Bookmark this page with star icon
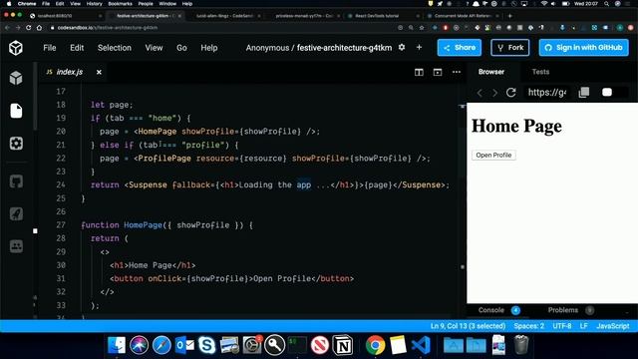This screenshot has width=638, height=359. (x=422, y=28)
